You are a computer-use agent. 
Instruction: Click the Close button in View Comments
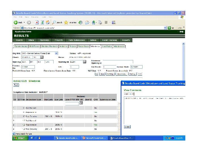(127, 127)
